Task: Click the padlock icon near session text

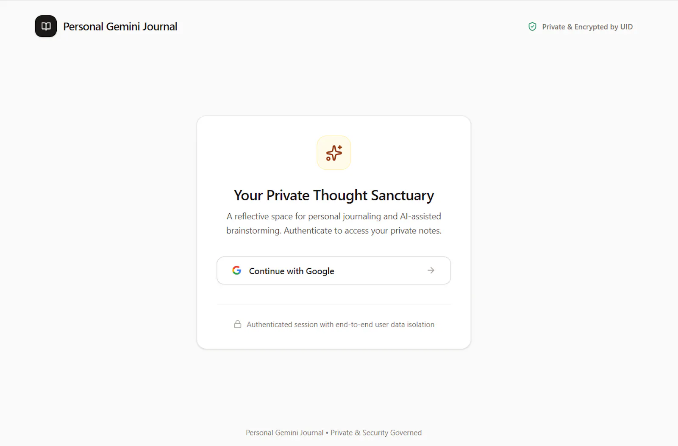Action: tap(238, 324)
